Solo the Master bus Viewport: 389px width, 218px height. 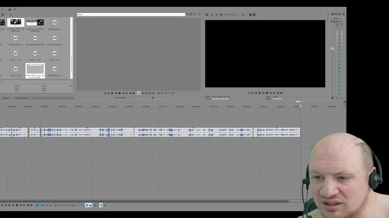pyautogui.click(x=340, y=21)
